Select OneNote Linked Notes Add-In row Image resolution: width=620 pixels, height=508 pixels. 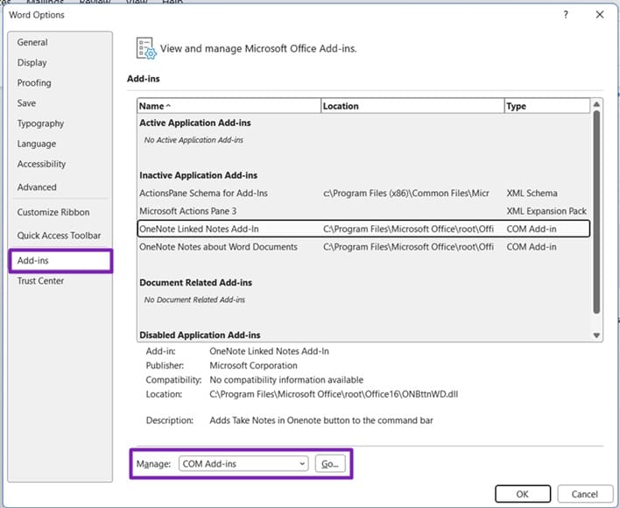(x=363, y=229)
